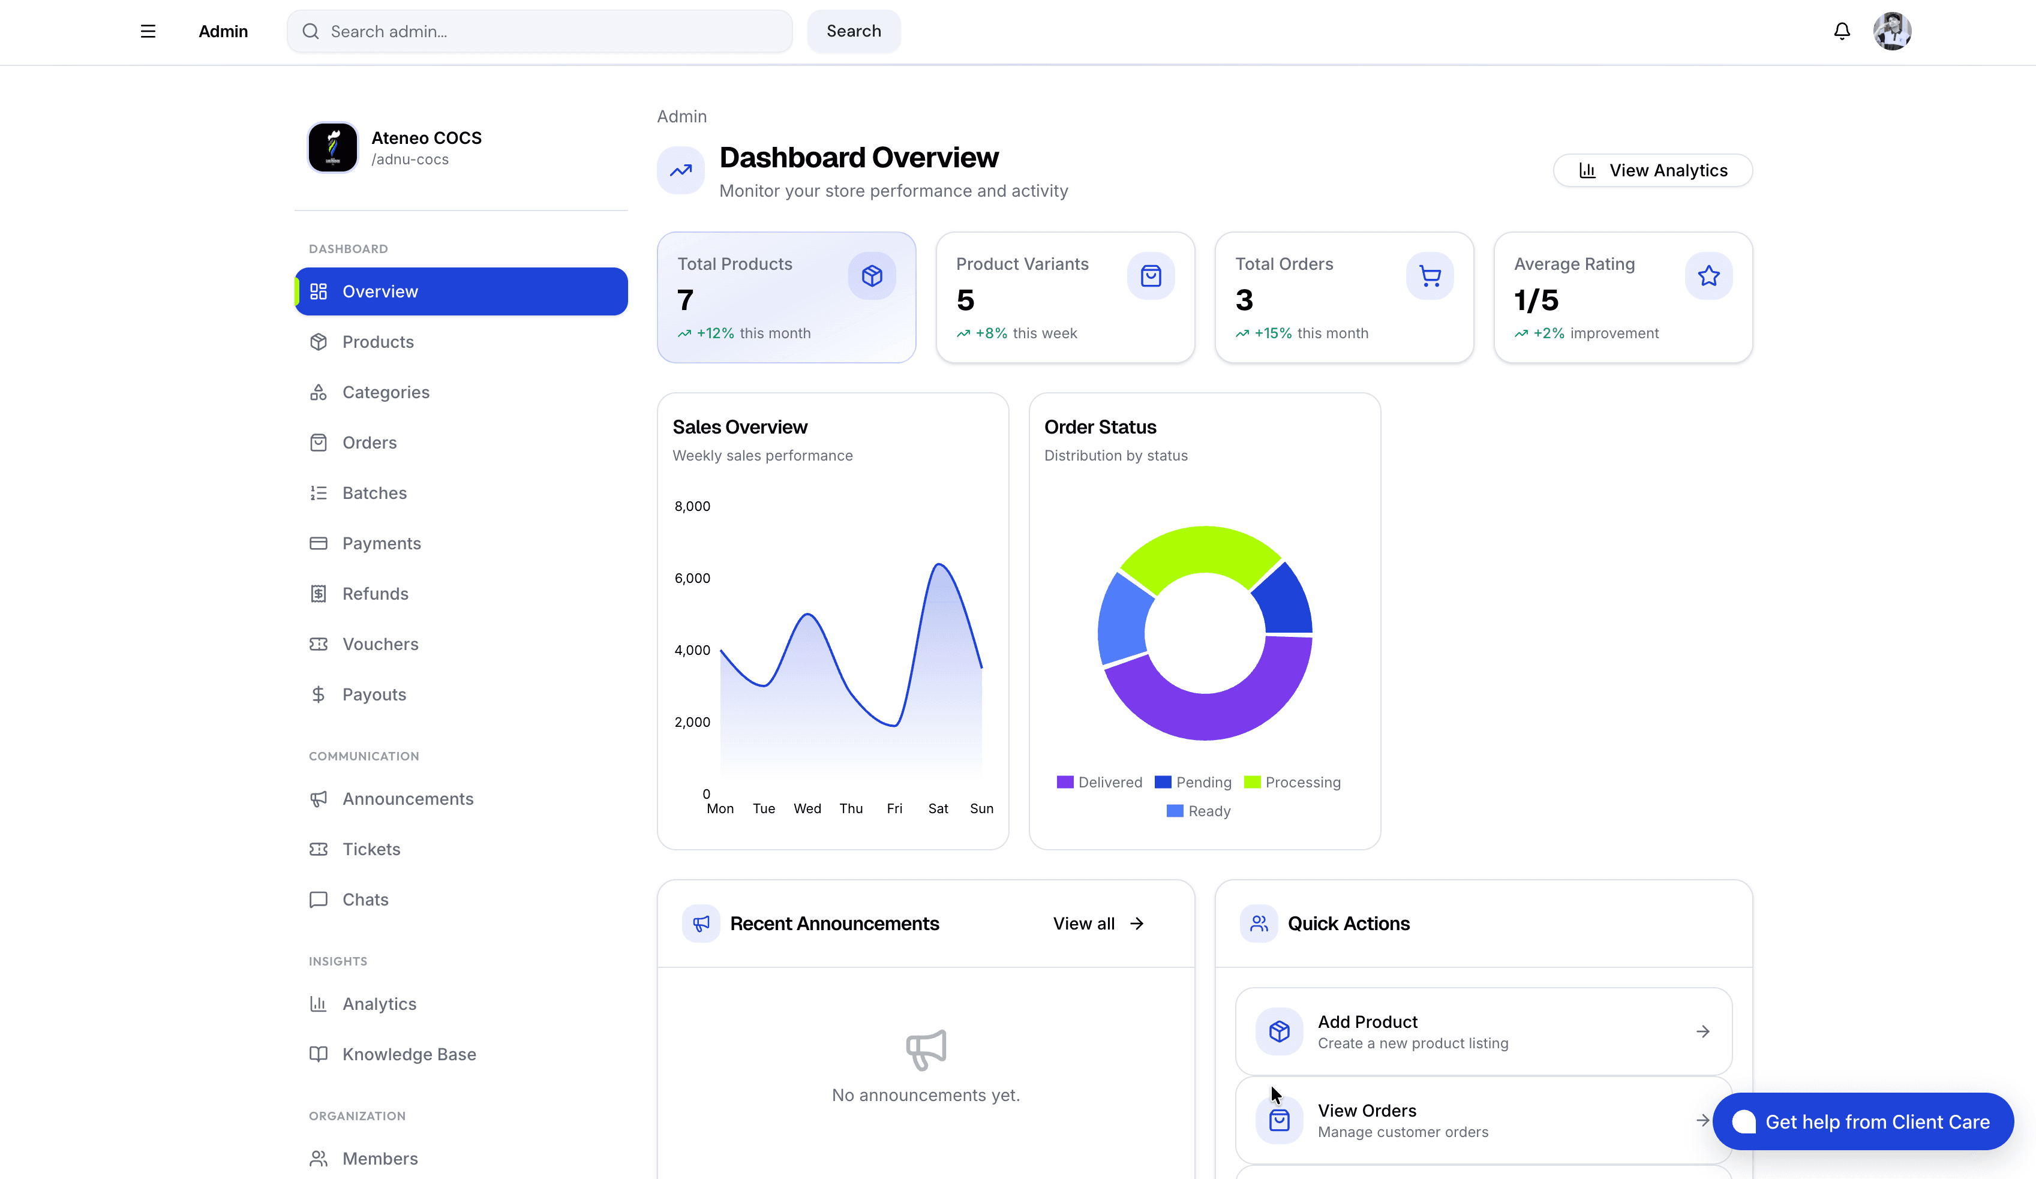Open the Add Product arrow

tap(1702, 1031)
